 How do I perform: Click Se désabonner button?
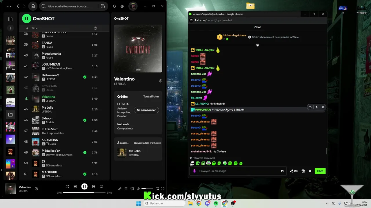pyautogui.click(x=146, y=110)
